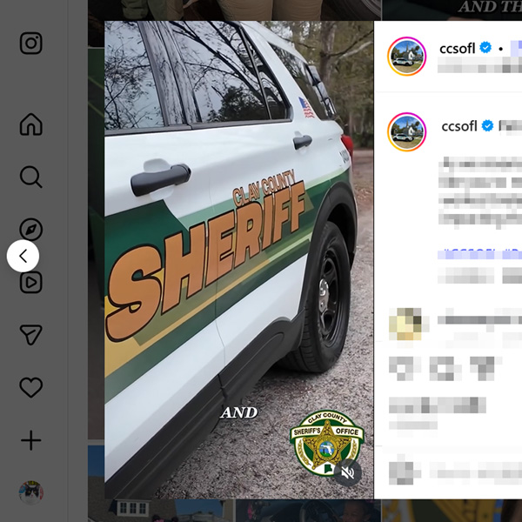522x522 pixels.
Task: Click ccsofl username in caption
Action: point(459,126)
